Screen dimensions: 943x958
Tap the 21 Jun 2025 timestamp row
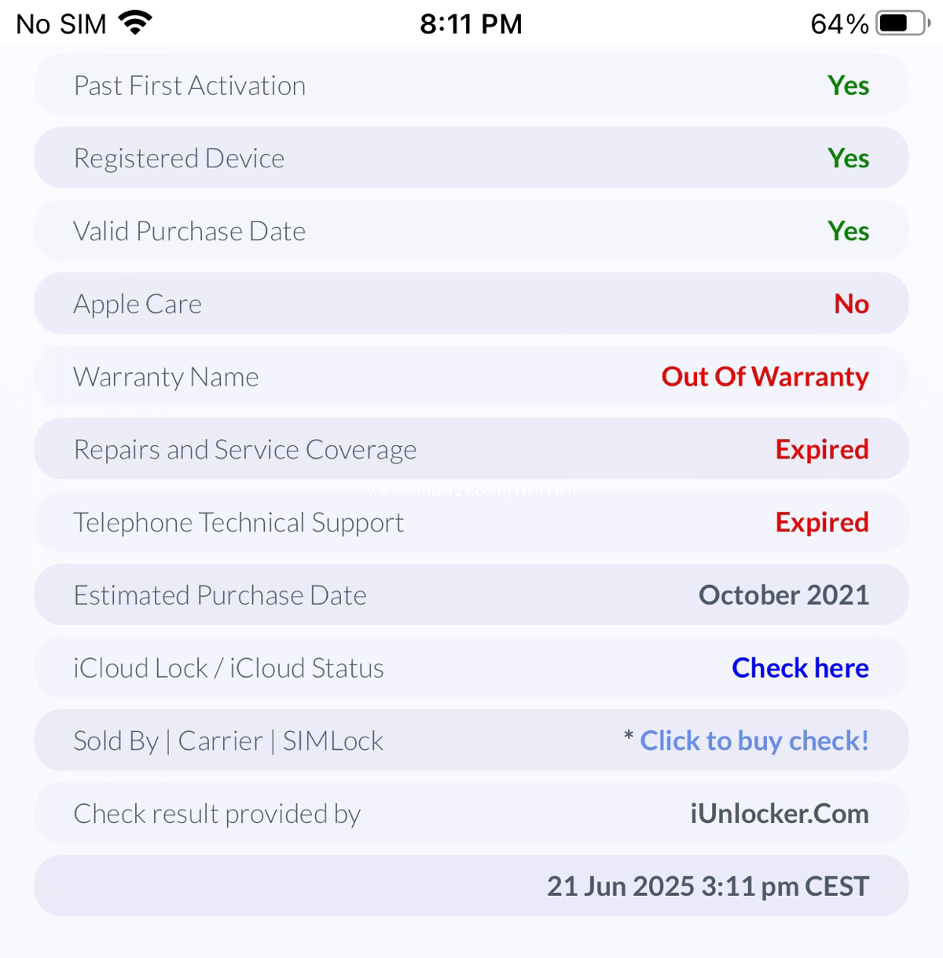click(x=472, y=886)
